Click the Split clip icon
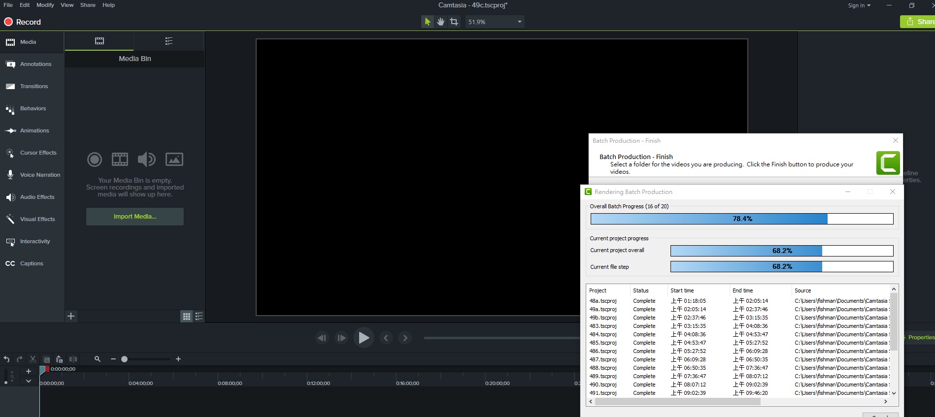 coord(73,359)
